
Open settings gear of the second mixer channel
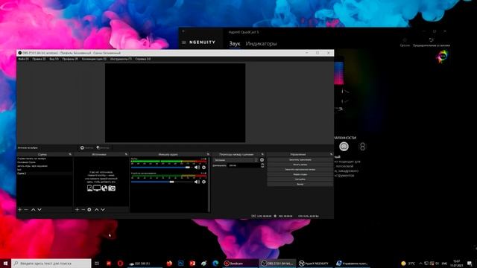(x=203, y=182)
